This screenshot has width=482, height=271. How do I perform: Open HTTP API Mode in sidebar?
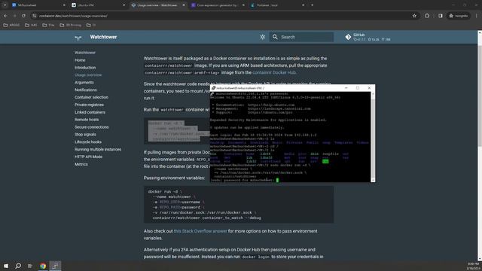[89, 157]
